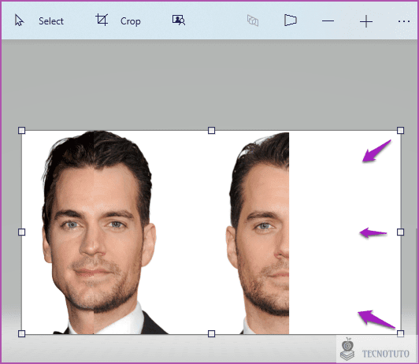Click the top-center canvas resize handle
Screen dimensions: 419x364
(211, 131)
